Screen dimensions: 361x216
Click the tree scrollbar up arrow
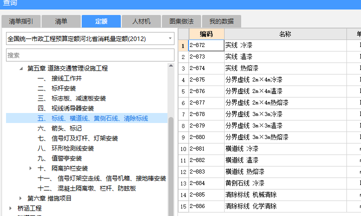click(171, 65)
